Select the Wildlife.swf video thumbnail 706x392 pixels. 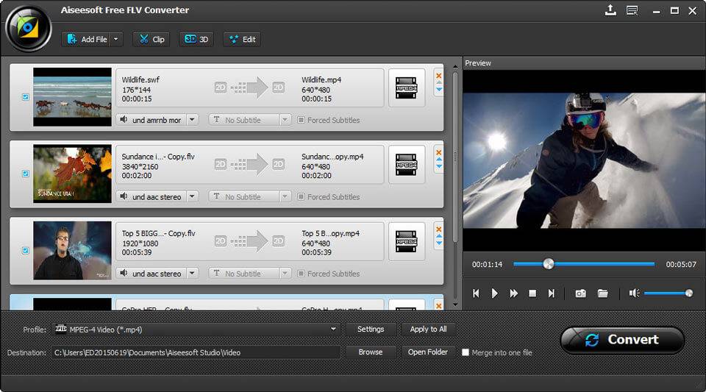point(72,97)
